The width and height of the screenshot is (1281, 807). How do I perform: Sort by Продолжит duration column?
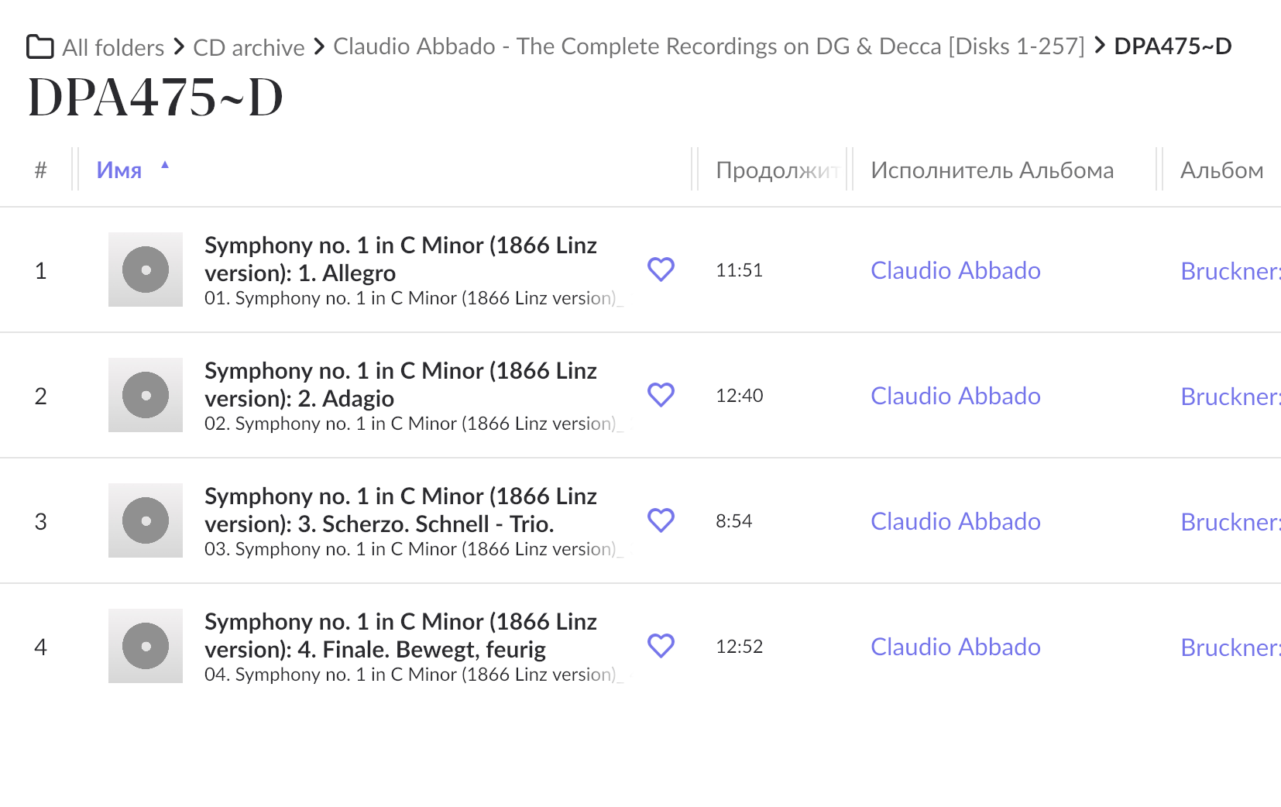(777, 170)
